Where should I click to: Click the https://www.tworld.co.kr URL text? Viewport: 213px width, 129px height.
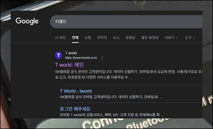[81, 58]
